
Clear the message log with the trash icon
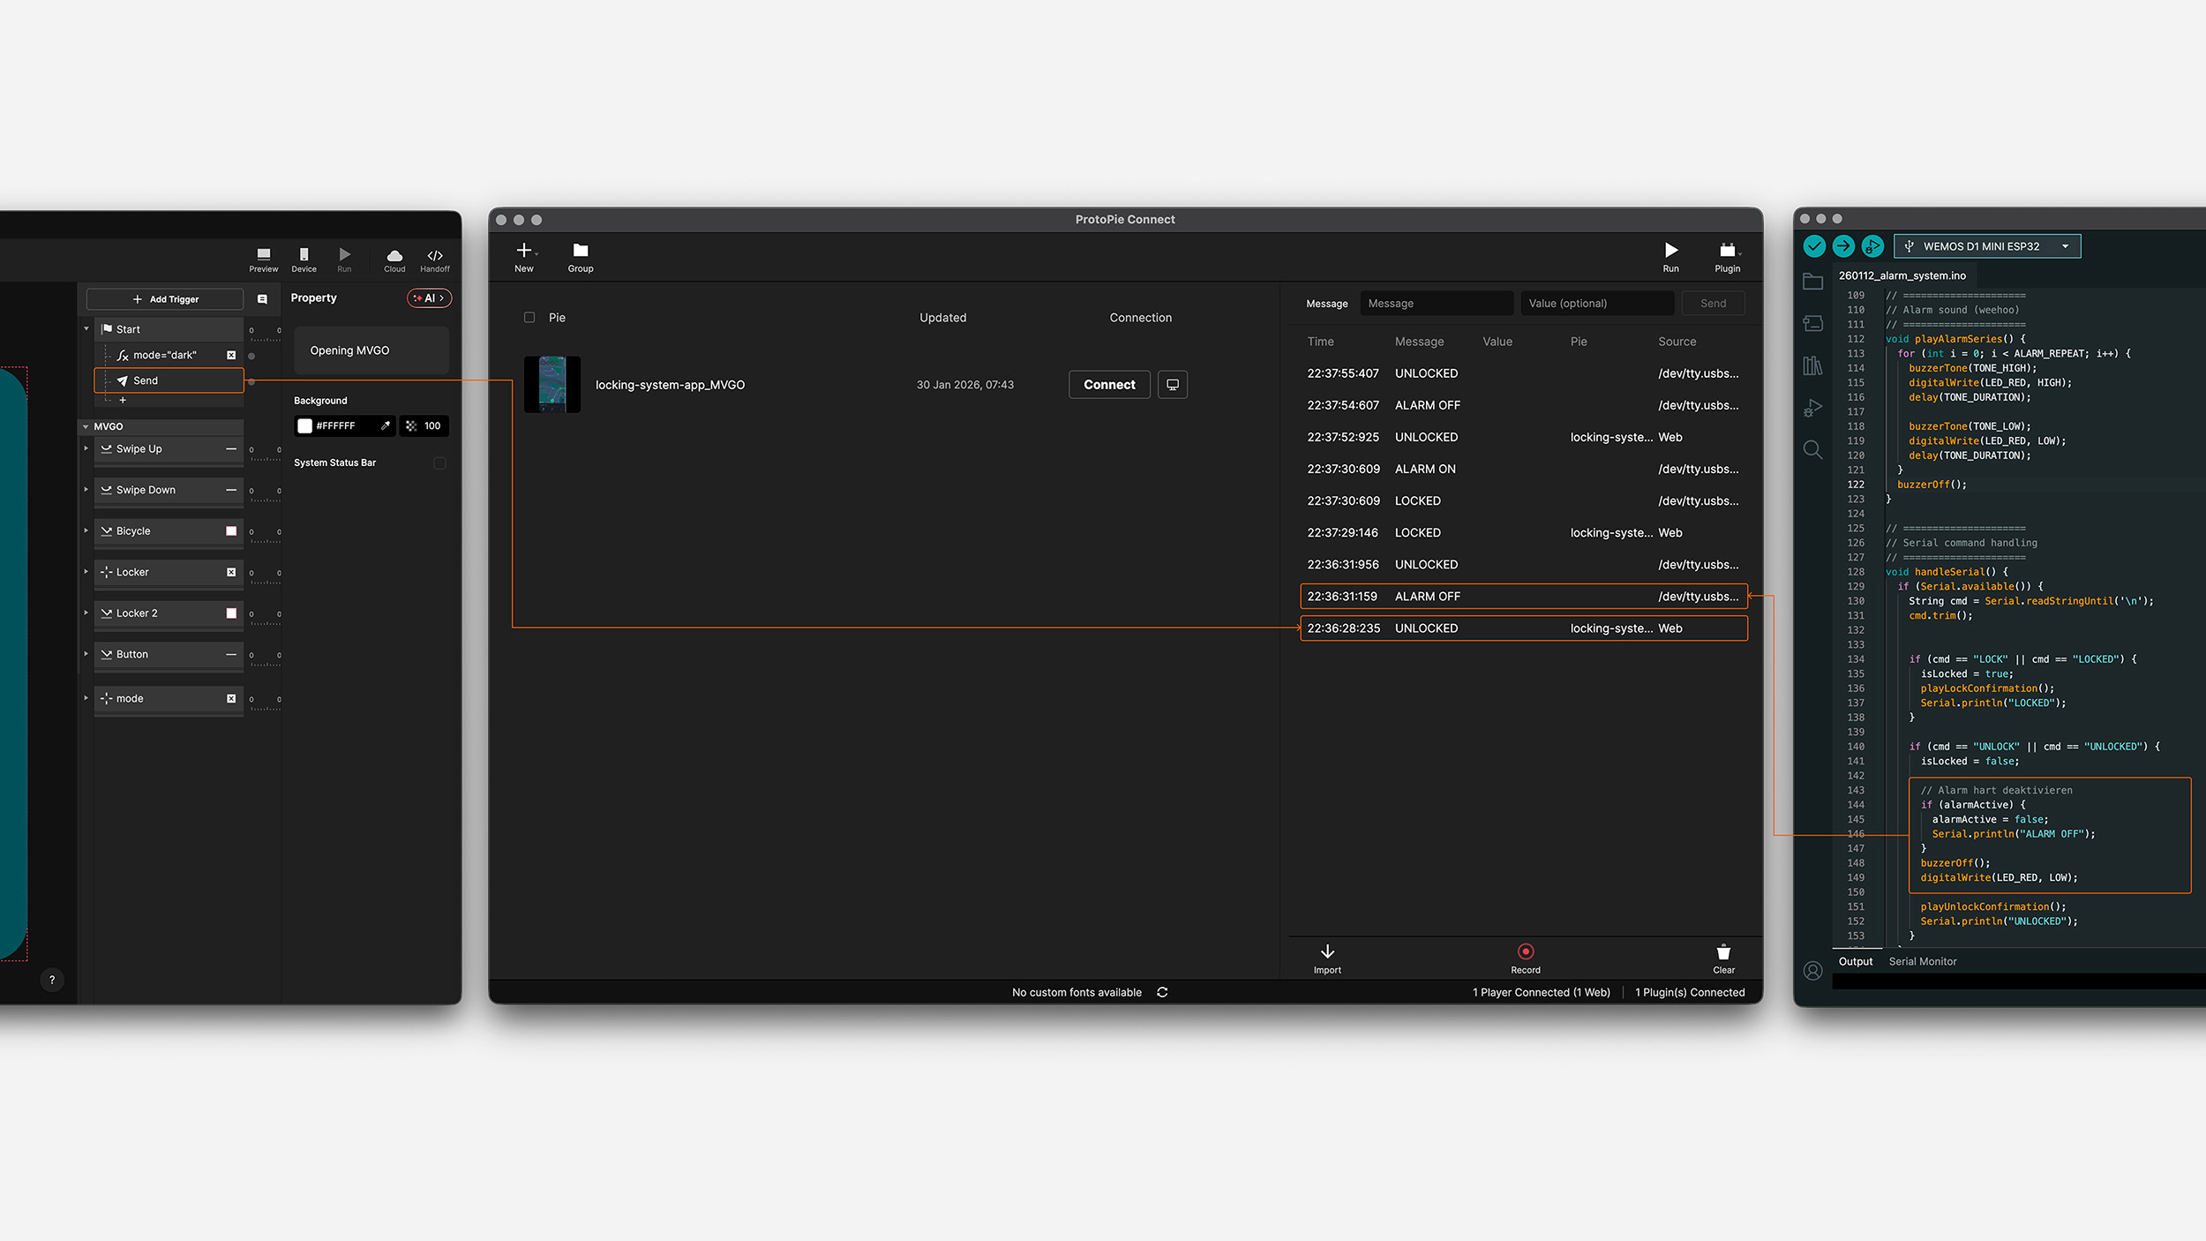click(1723, 952)
